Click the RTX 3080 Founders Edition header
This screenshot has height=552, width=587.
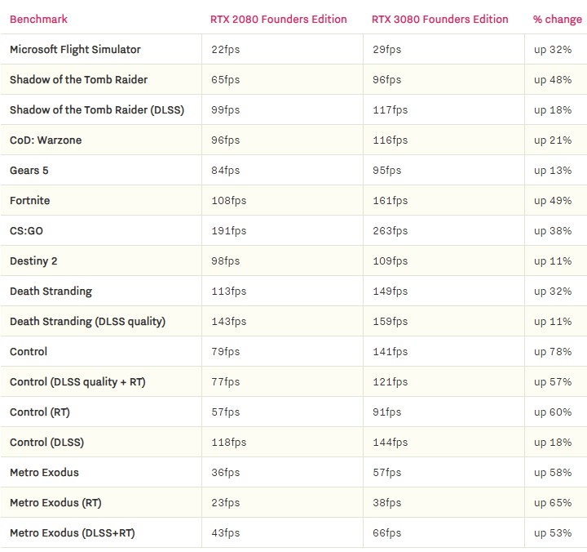[x=440, y=19]
